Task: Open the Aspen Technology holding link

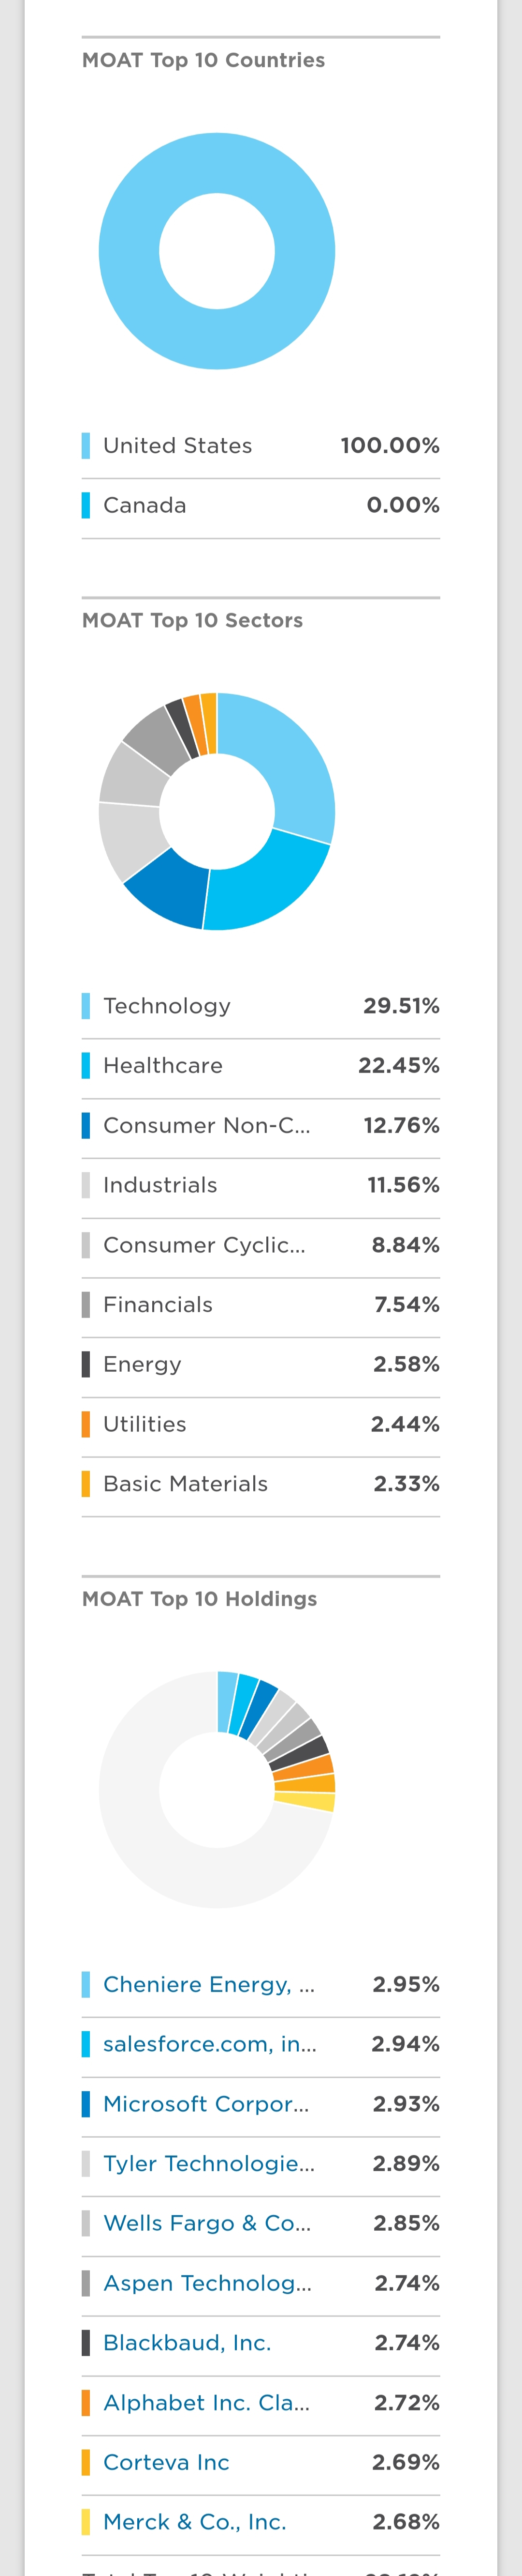Action: coord(206,2283)
